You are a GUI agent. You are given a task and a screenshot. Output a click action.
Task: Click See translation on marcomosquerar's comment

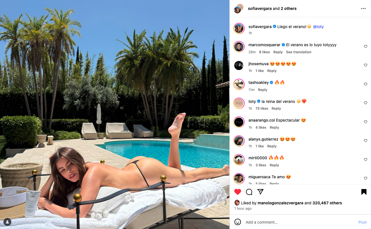pos(299,52)
